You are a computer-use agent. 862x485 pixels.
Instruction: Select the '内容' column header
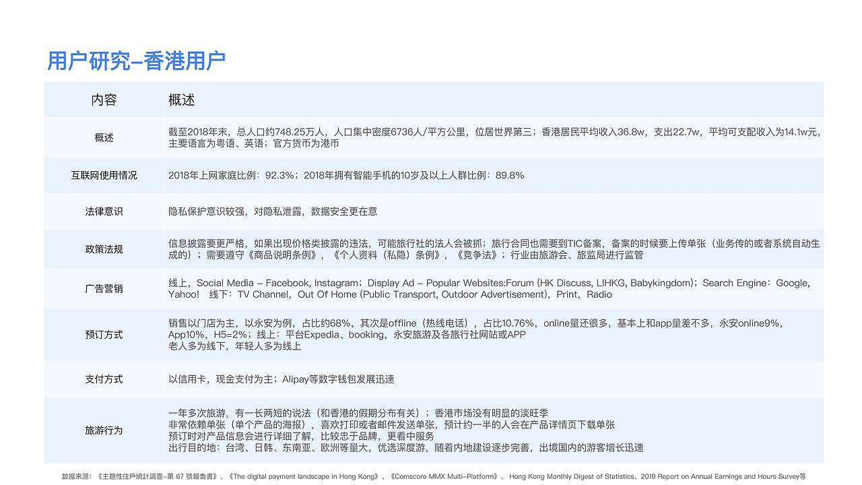104,100
